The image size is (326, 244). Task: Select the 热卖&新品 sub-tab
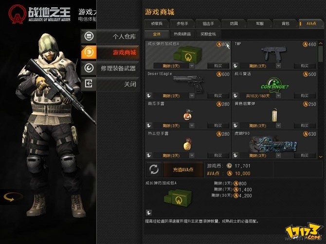[x=182, y=34]
